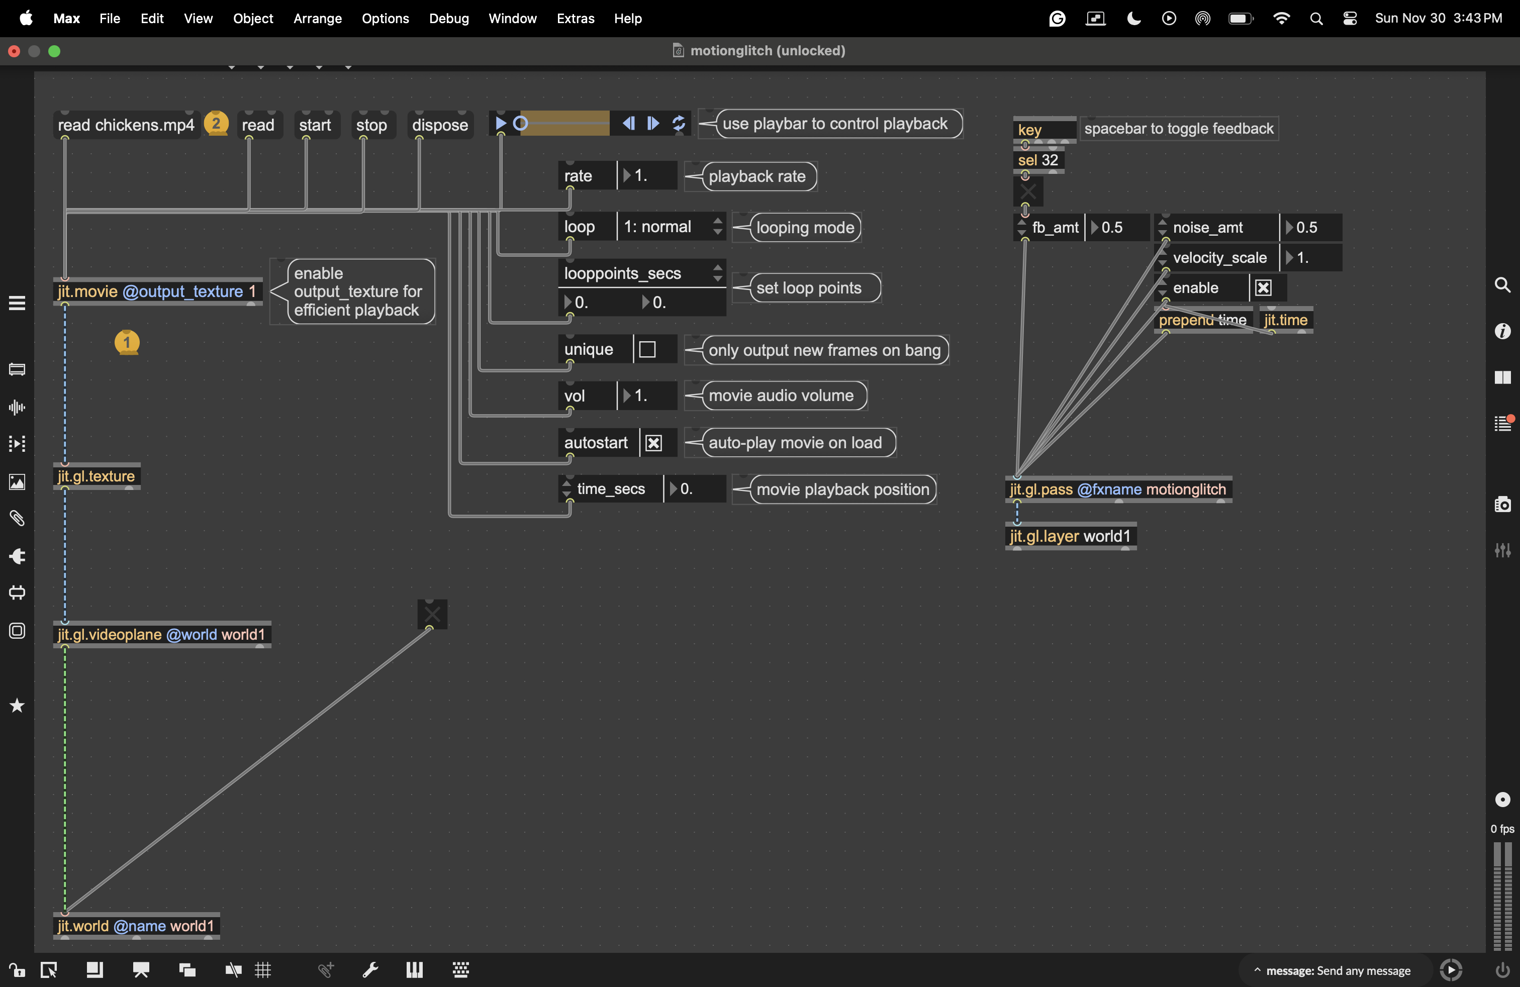Enable the unique checkbox
The height and width of the screenshot is (987, 1520).
(x=647, y=350)
